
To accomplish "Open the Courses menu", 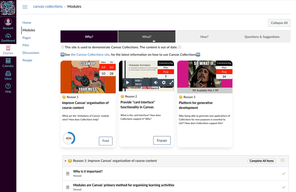I will click(x=8, y=50).
